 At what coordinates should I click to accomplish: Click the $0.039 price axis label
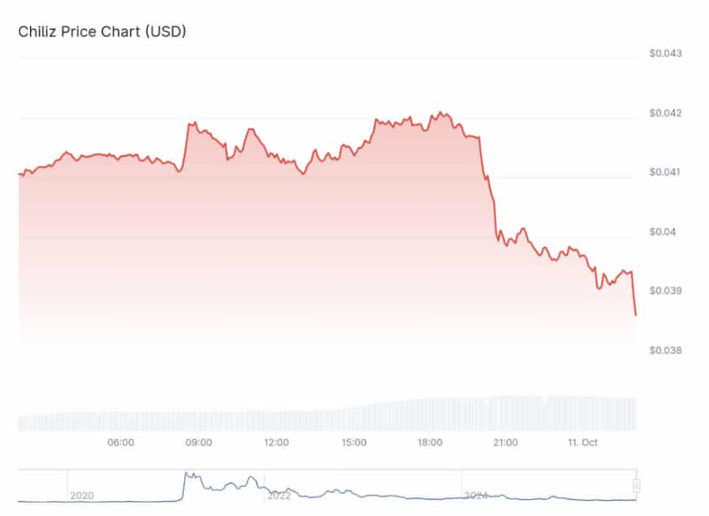665,291
